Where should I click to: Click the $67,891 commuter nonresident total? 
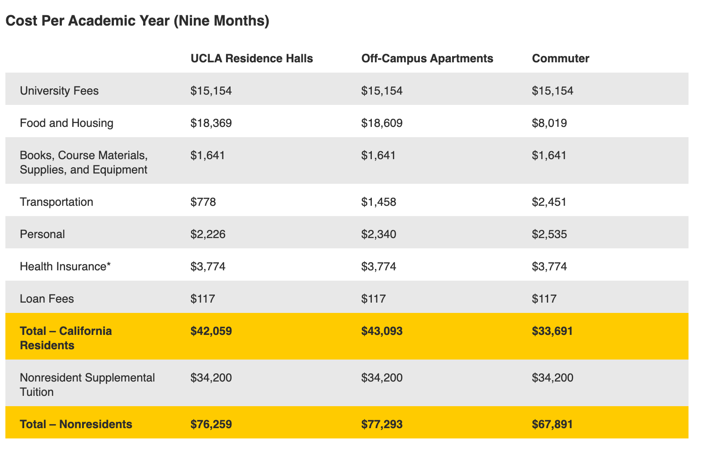tap(552, 424)
